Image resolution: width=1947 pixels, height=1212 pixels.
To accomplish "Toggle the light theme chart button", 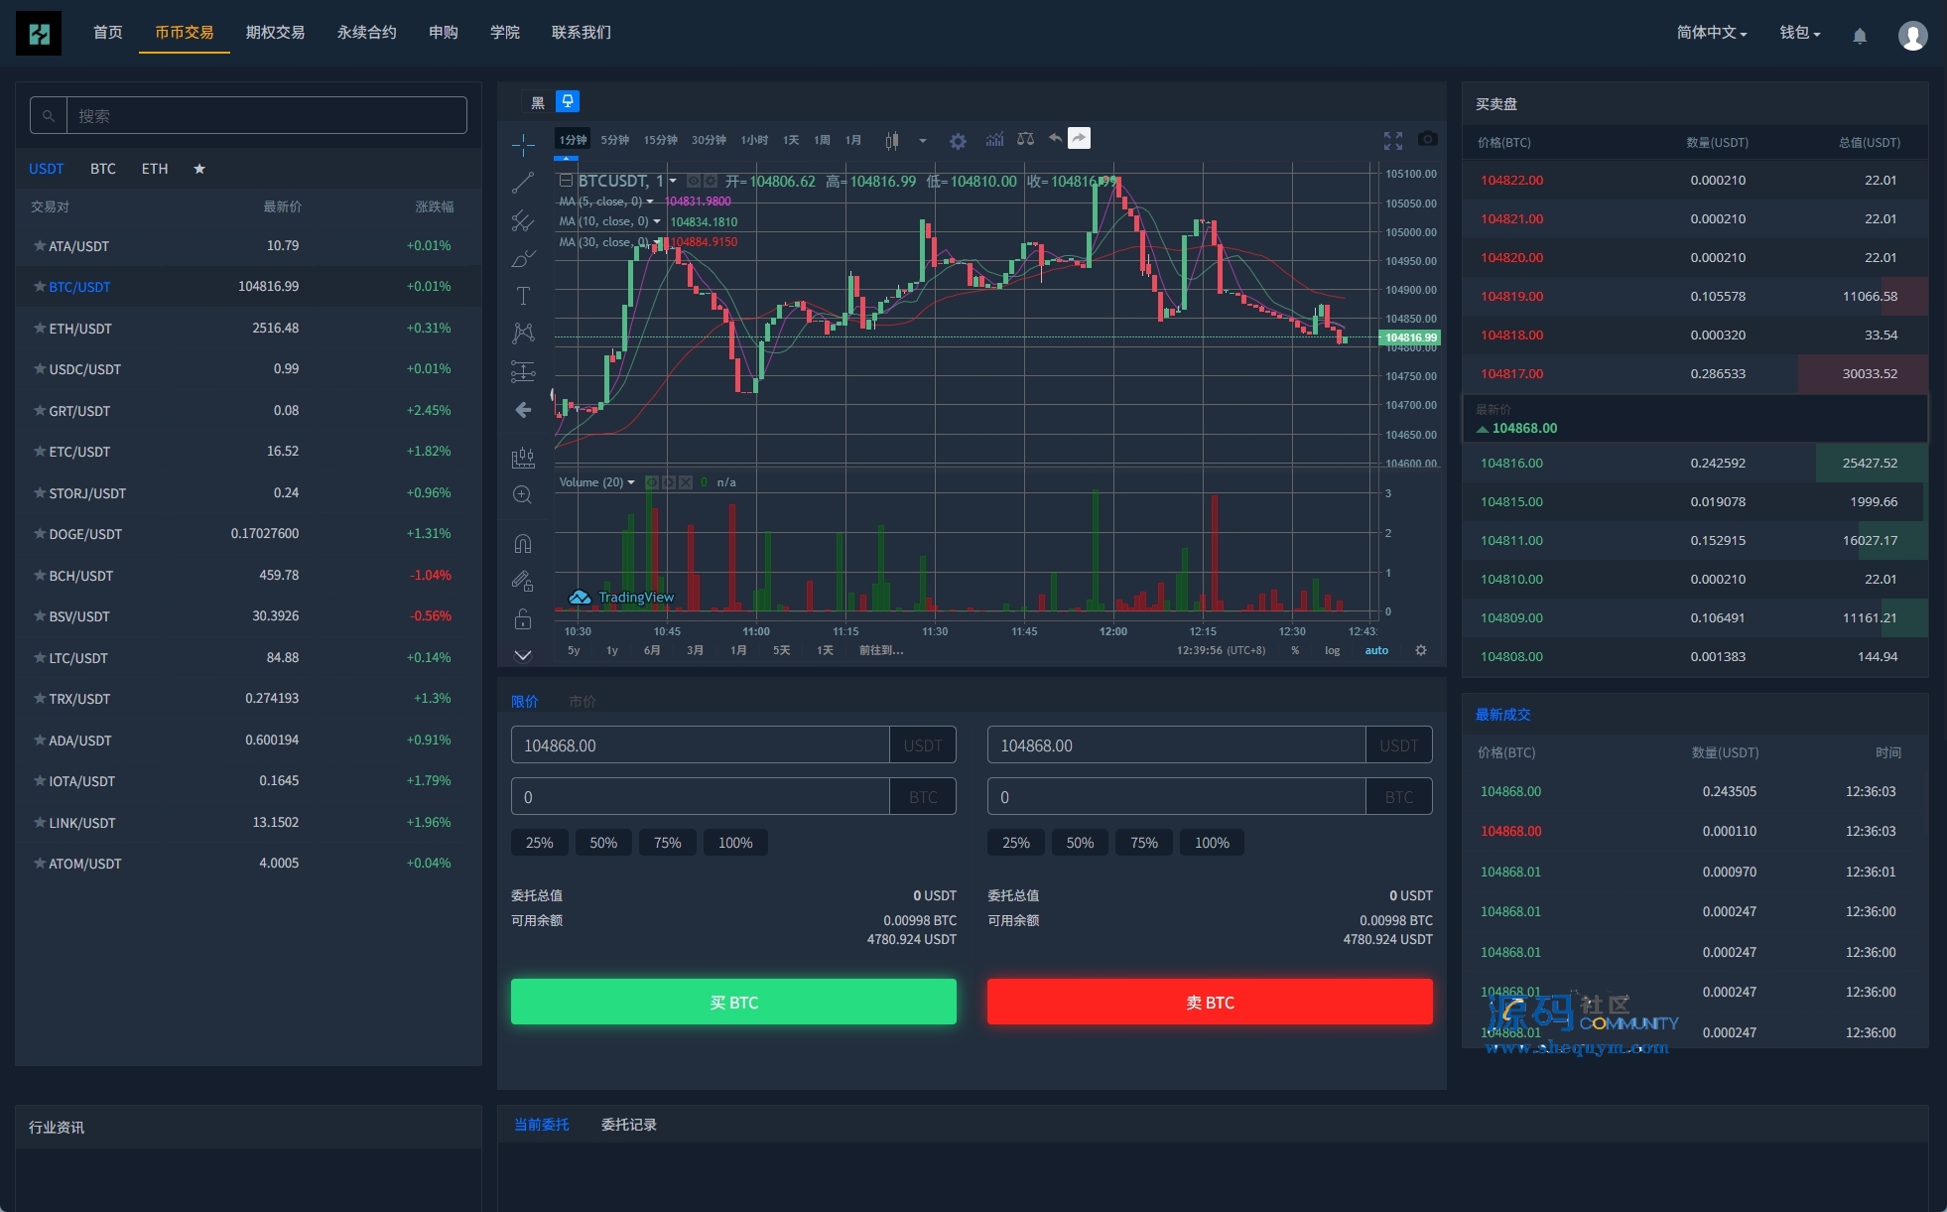I will pyautogui.click(x=568, y=101).
